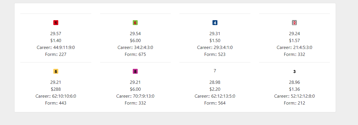
Task: Click Career:: 44:9:11:9:0 text
Action: coord(56,47)
